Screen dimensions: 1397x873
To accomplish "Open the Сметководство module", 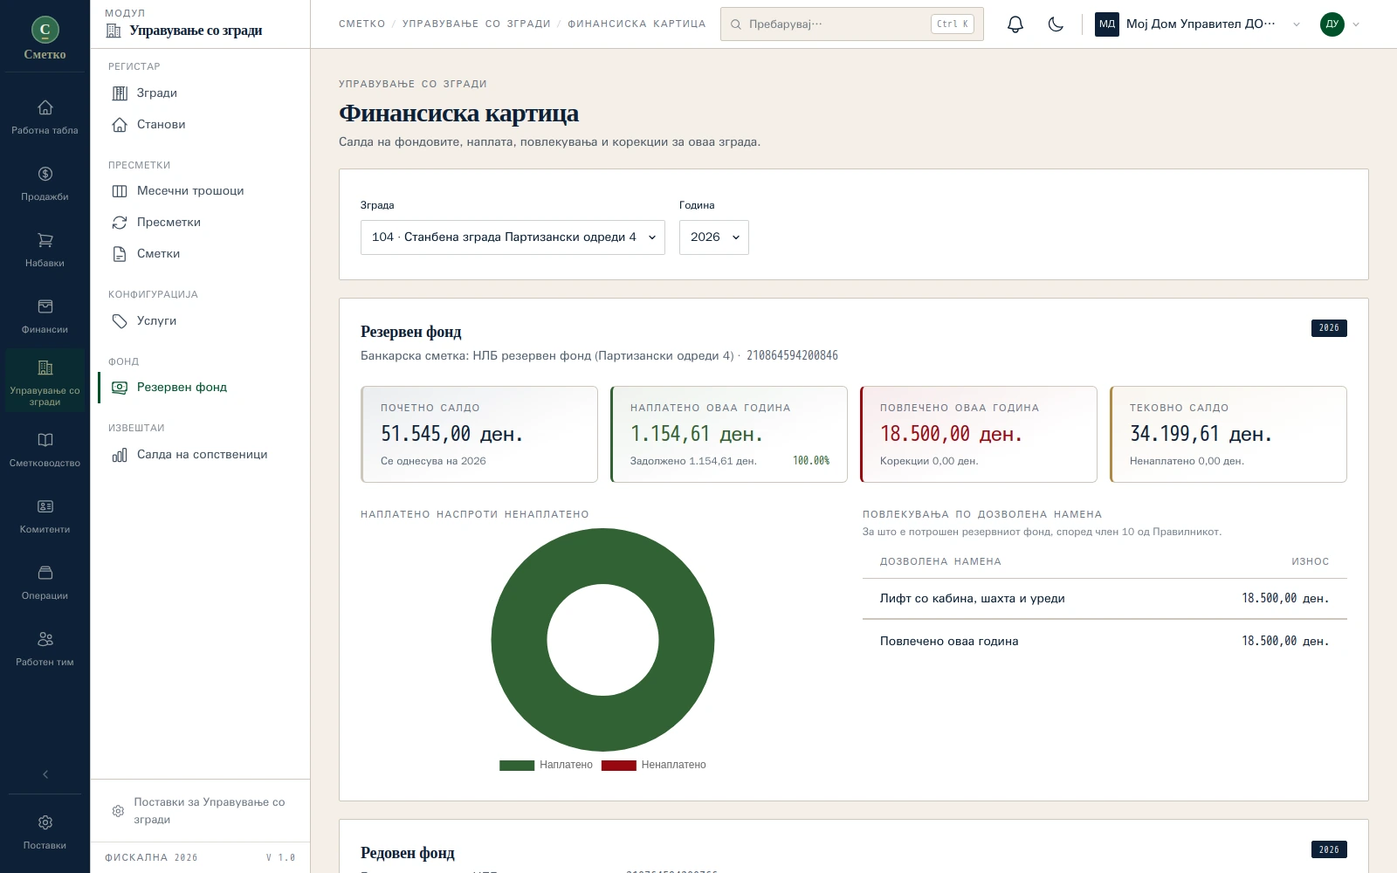I will click(x=45, y=450).
